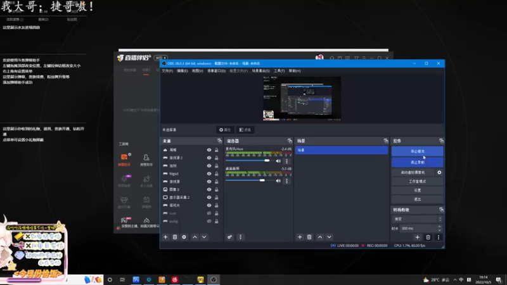Open advanced audio properties gears icon
Viewport: 507px width, 285px height.
(x=229, y=237)
